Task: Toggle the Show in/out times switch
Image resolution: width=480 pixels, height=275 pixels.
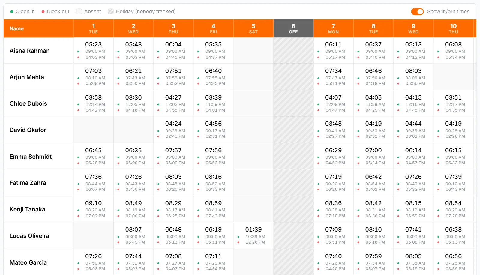Action: click(x=417, y=11)
